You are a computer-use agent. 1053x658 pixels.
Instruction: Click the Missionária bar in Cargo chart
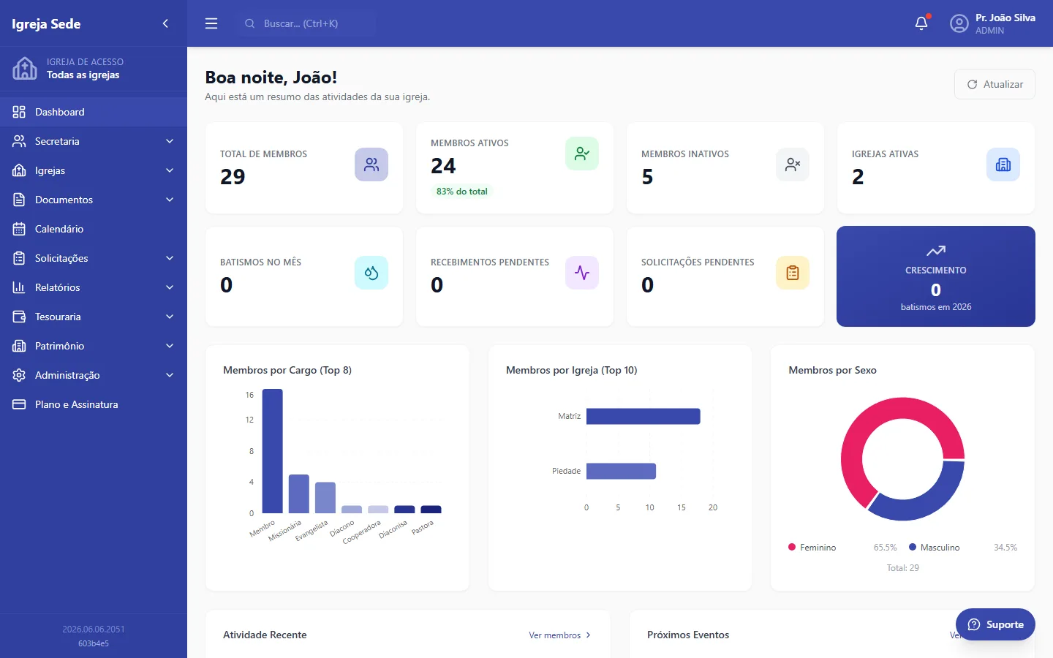299,494
